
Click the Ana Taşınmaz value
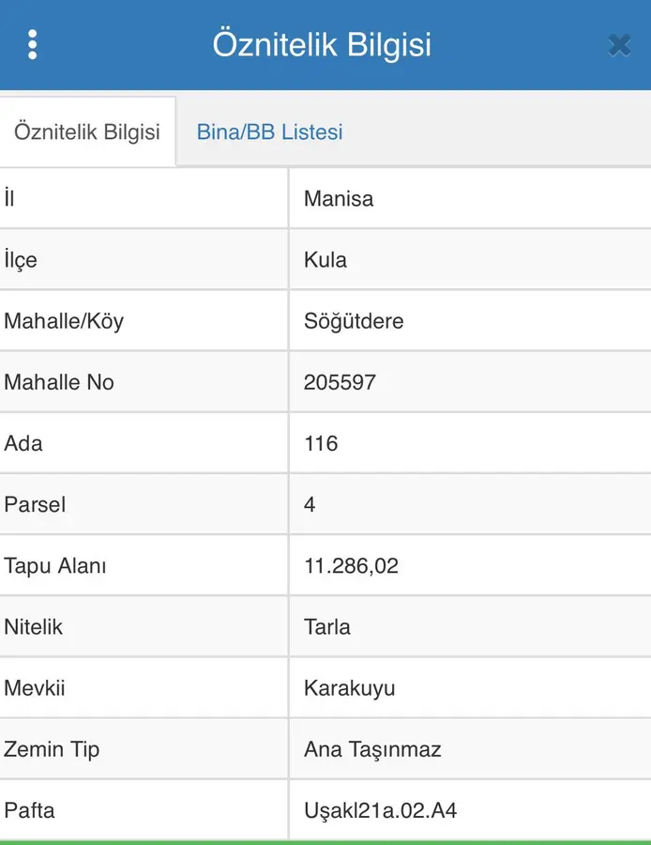point(372,749)
